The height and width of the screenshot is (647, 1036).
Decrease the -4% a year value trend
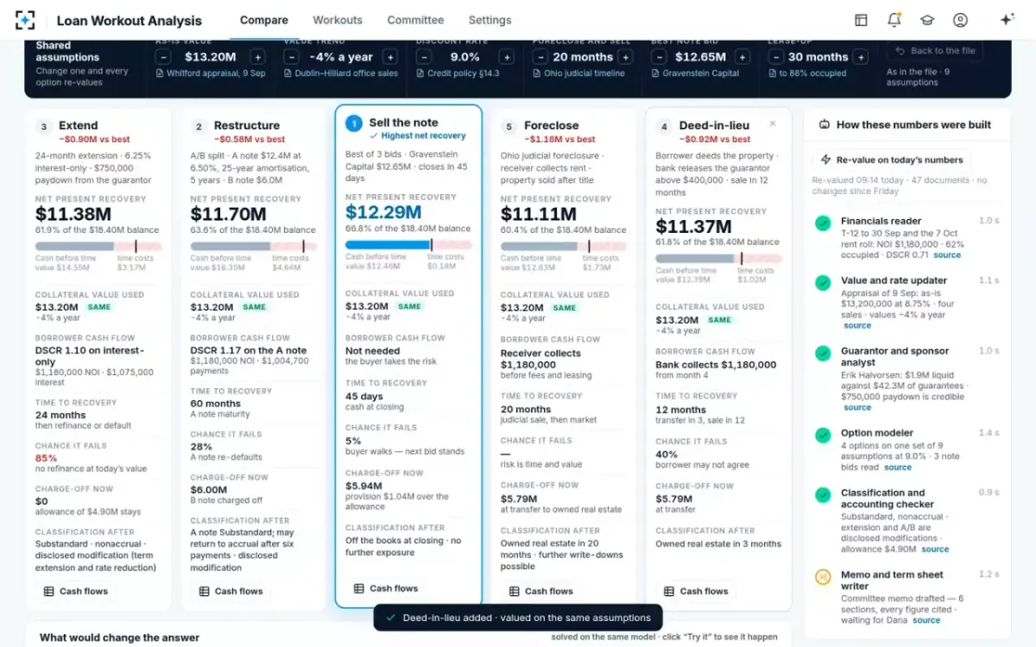coord(291,57)
